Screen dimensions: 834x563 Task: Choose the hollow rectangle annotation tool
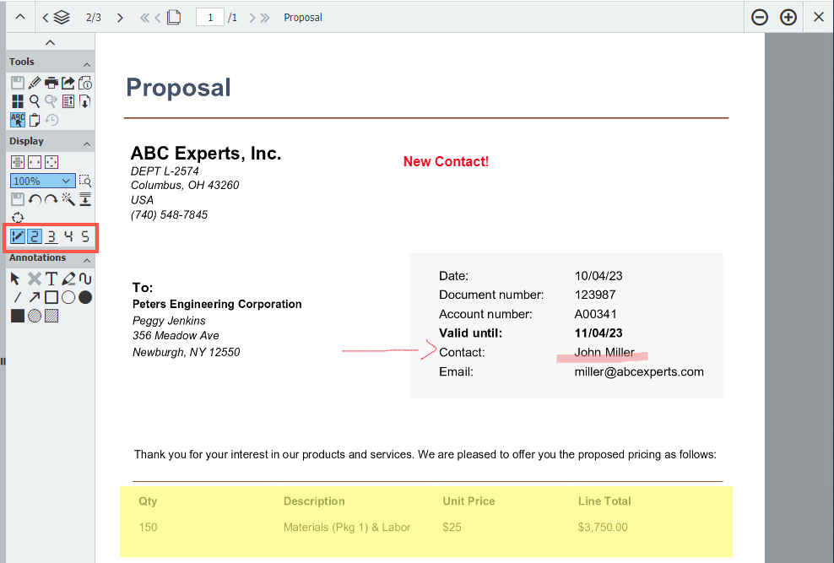point(52,296)
